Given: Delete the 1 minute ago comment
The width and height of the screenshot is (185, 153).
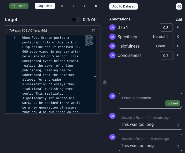Looking at the screenshot, I should click(177, 125).
